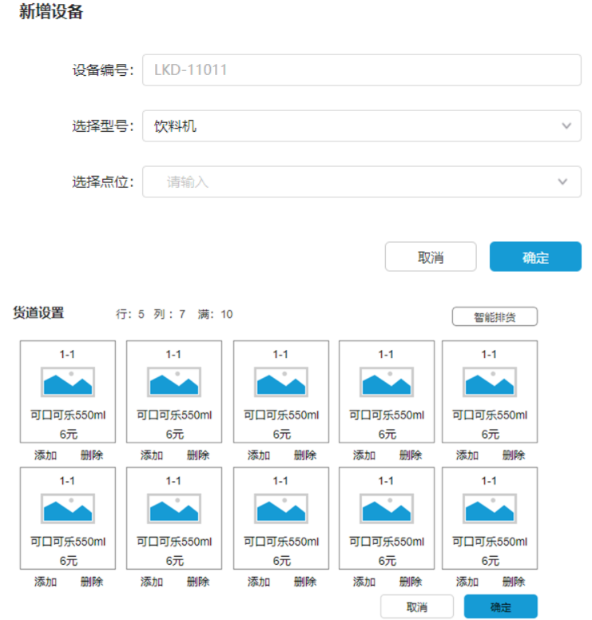Select the product image in top row's third card

(x=280, y=382)
